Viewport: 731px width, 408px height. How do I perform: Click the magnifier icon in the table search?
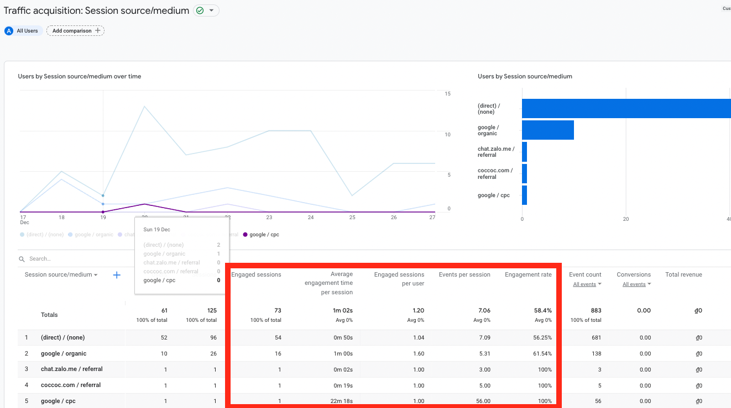(22, 259)
